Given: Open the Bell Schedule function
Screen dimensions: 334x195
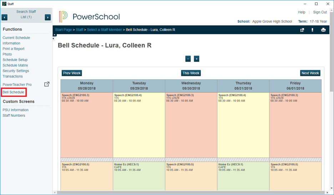Looking at the screenshot, I should click(14, 92).
